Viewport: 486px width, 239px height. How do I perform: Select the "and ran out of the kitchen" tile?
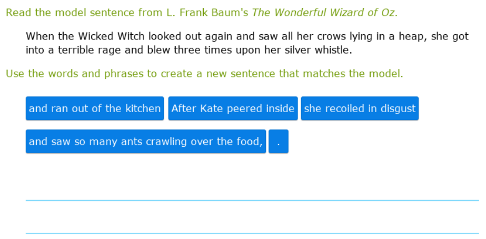tap(95, 108)
